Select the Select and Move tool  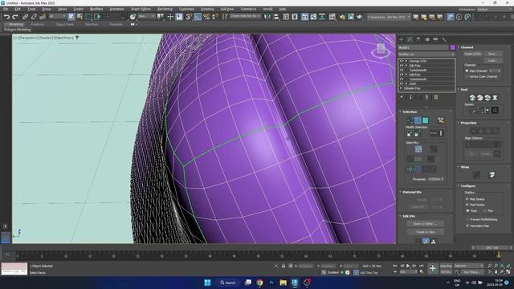pos(170,17)
